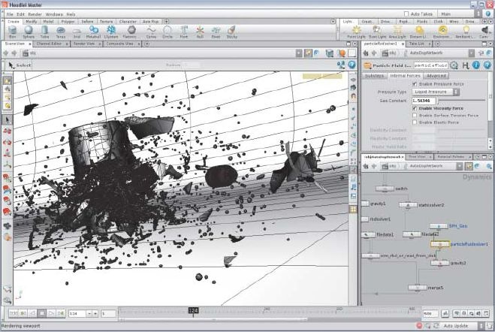Screen dimensions: 495x332
Task: Open the Pressure Type dropdown
Action: (436, 92)
